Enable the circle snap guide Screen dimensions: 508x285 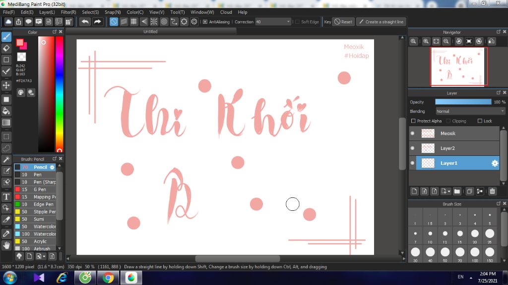[164, 22]
